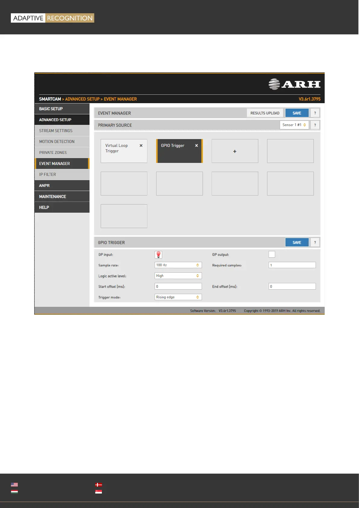Open Event Manager help question mark
This screenshot has height=508, width=359.
click(x=315, y=113)
